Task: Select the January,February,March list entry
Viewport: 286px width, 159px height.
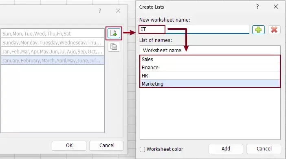Action: pos(53,60)
